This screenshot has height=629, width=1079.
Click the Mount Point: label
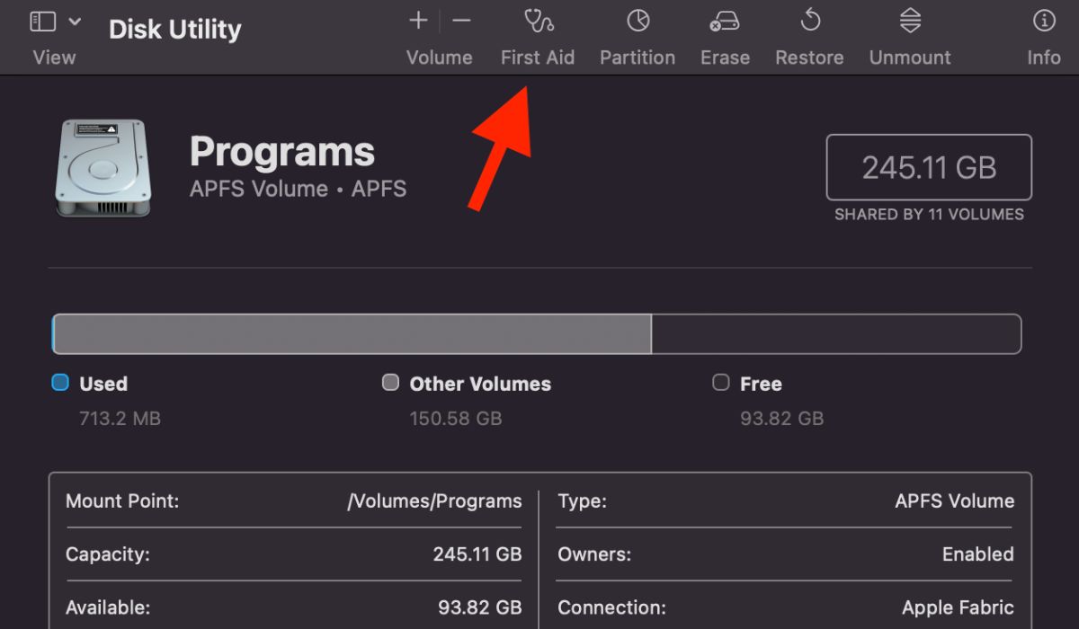pos(122,501)
